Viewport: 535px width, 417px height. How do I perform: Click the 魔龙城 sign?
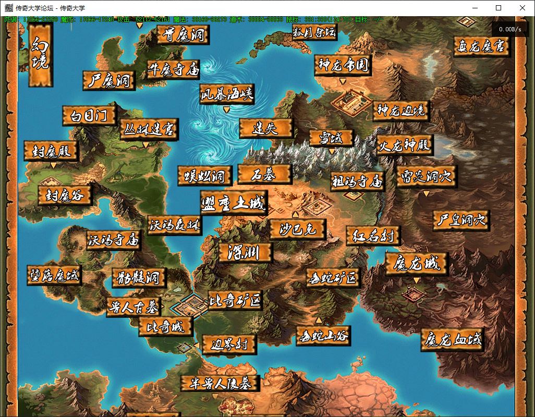(417, 264)
